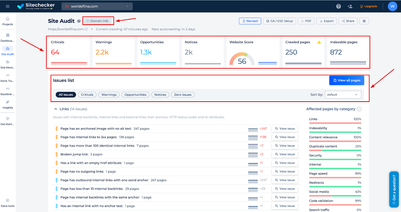401x212 pixels.
Task: Open the worldoflina.com domain dropdown
Action: pos(97,6)
